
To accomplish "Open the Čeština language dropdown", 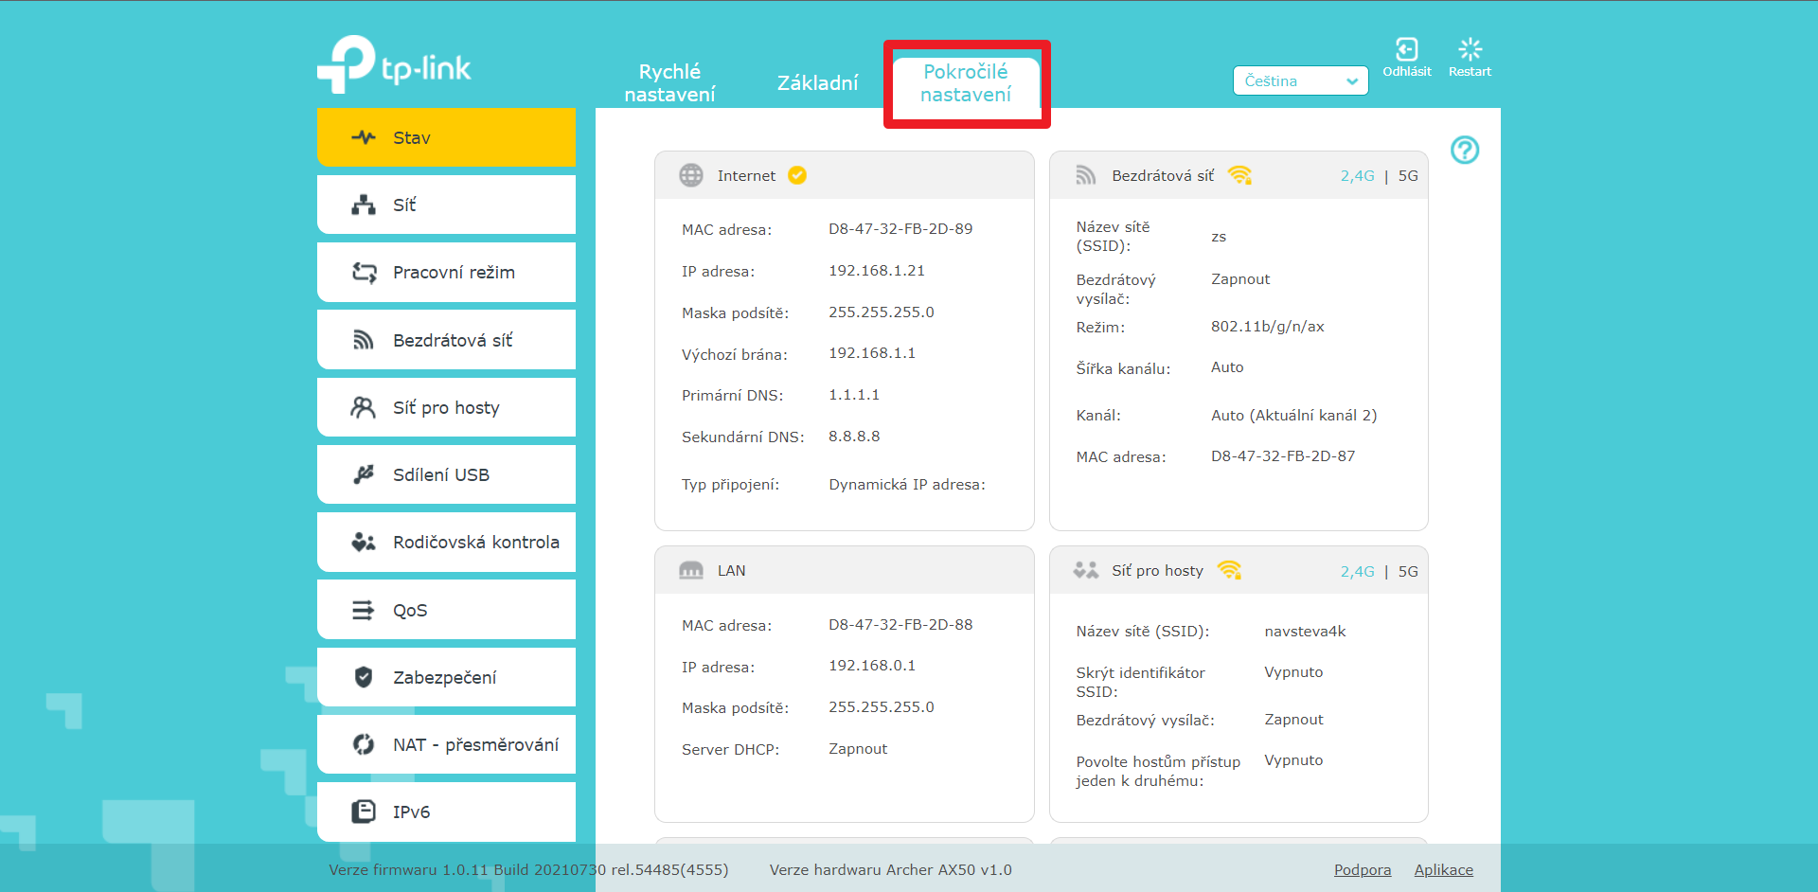I will pos(1300,81).
